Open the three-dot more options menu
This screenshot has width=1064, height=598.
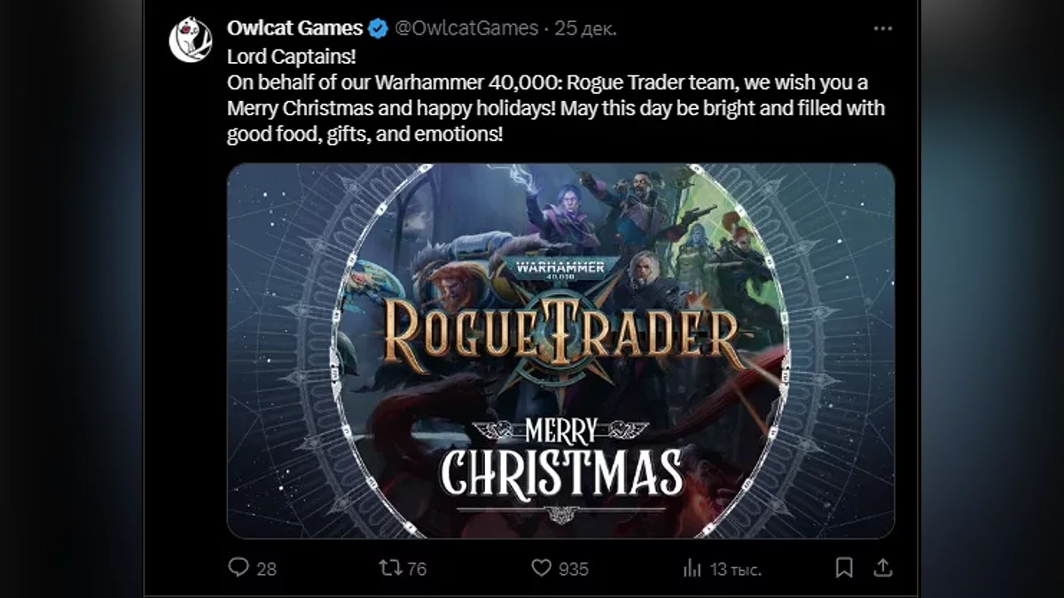882,28
